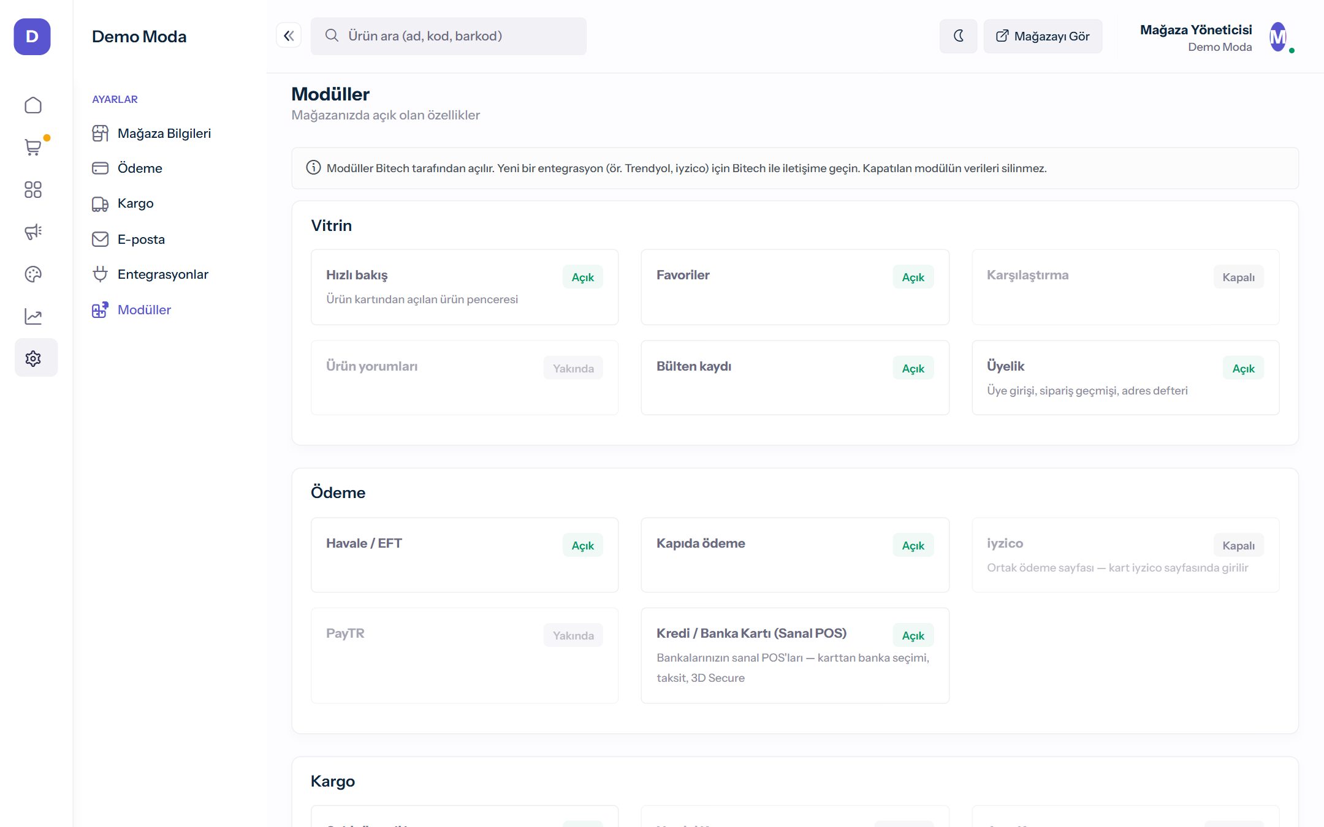Go to Kargo settings in the sidebar
Screen dimensions: 1324x827
click(135, 203)
